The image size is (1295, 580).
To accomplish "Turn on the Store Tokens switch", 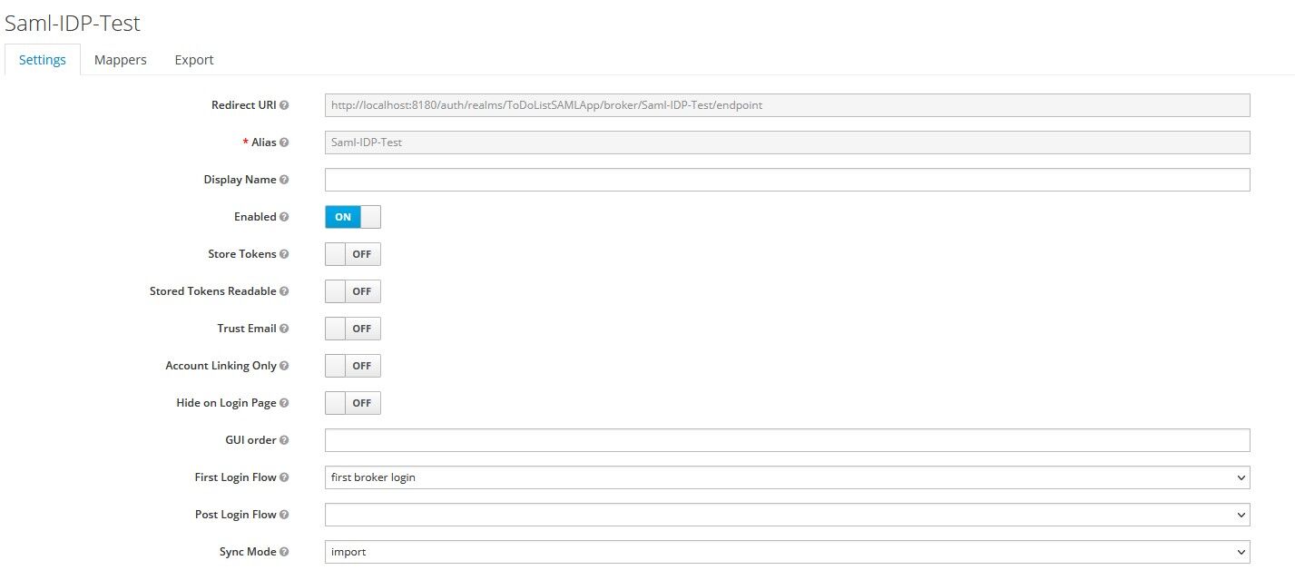I will pyautogui.click(x=352, y=254).
